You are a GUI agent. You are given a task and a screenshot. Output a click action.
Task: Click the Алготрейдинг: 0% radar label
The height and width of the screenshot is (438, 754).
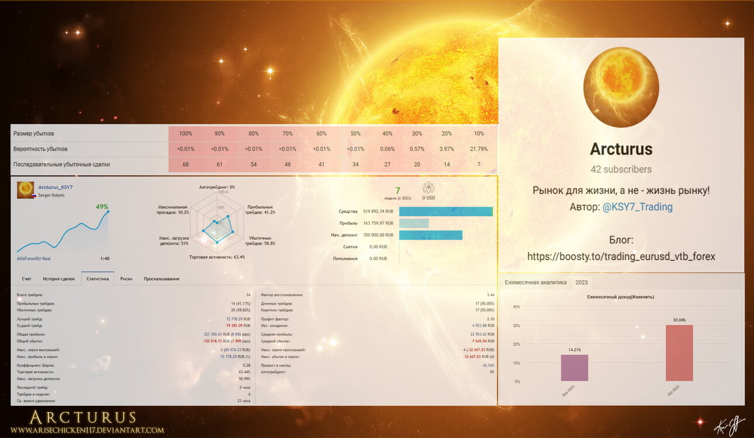point(217,187)
